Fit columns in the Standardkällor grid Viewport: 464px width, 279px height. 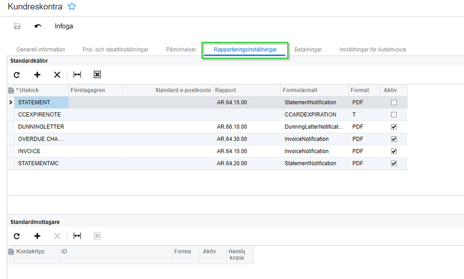pos(77,75)
